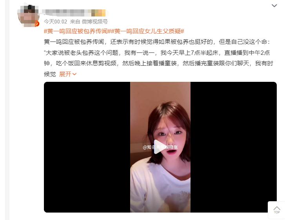
Task: Expand the full post via 展开
Action: click(65, 74)
